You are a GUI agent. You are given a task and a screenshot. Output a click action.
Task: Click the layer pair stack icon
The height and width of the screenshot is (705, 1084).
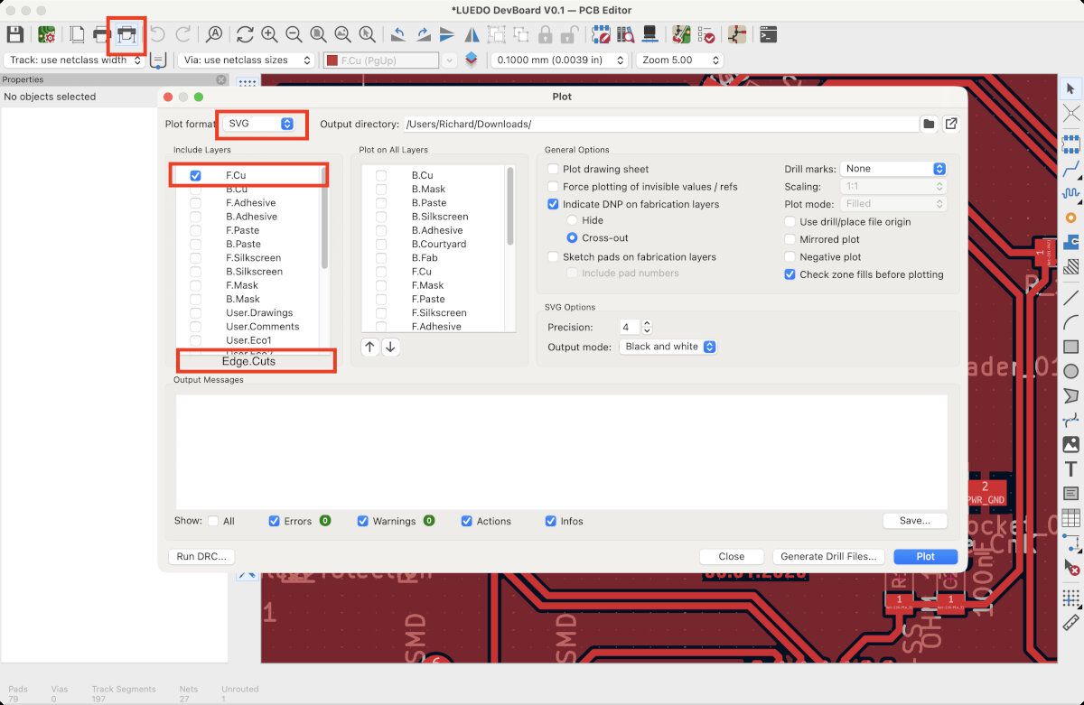(x=472, y=60)
